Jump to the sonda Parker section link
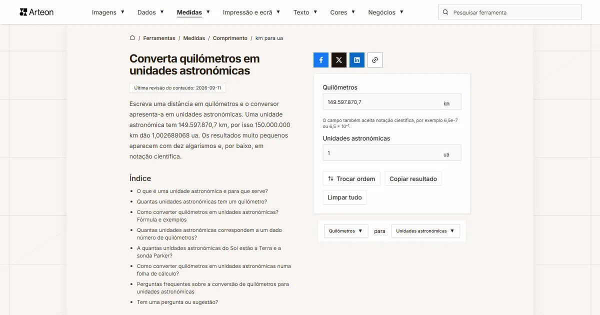 209,252
